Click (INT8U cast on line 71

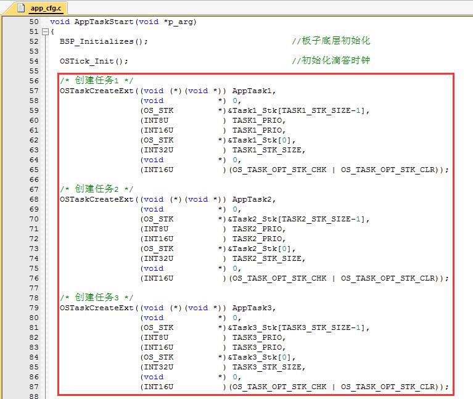coord(154,229)
